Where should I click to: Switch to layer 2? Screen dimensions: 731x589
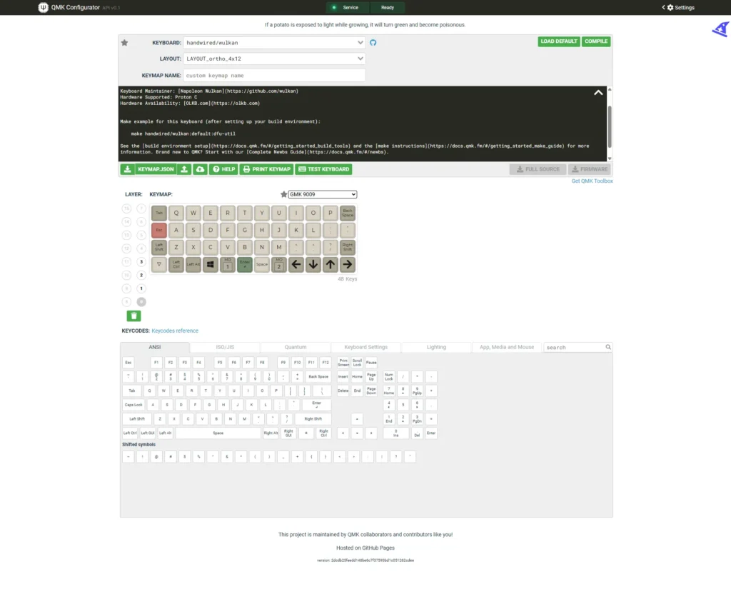[141, 275]
